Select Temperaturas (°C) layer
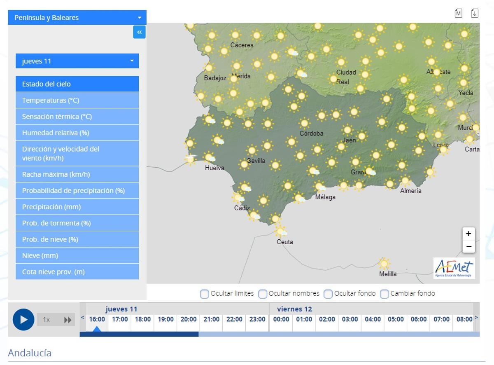The image size is (494, 365). click(x=77, y=100)
